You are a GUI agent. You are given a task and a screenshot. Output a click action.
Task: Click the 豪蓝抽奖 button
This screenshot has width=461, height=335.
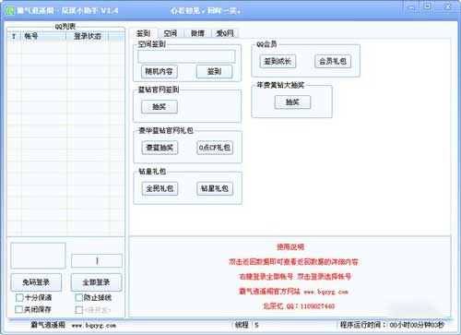pos(160,148)
